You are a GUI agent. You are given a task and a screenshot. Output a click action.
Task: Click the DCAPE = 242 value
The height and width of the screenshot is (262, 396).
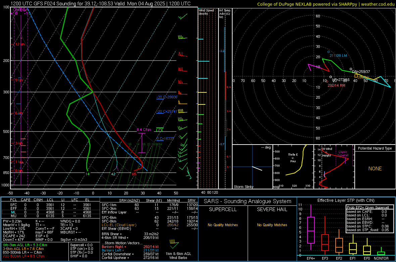click(14, 236)
